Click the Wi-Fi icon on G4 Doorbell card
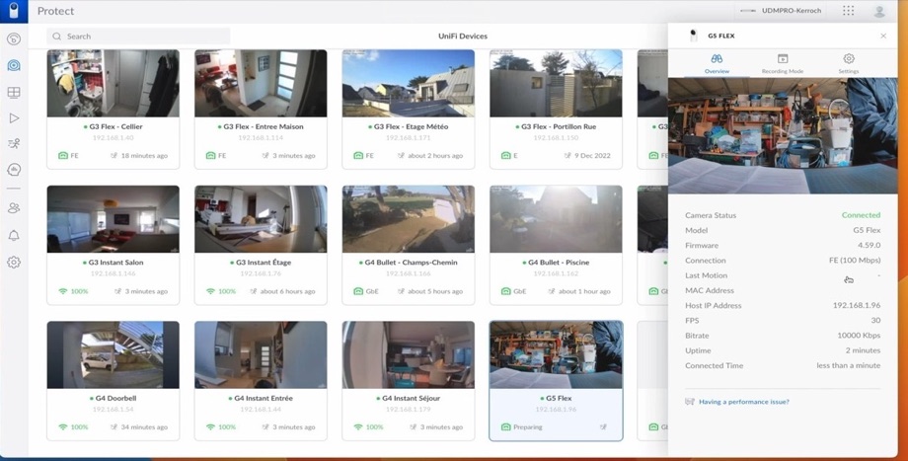Image resolution: width=908 pixels, height=461 pixels. click(62, 426)
